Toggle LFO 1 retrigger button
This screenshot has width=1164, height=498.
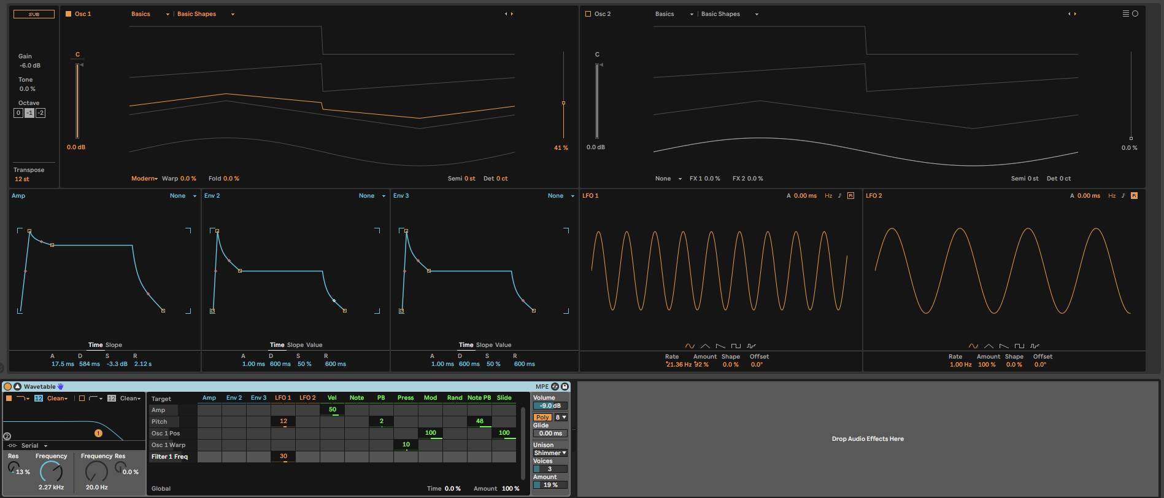(850, 195)
